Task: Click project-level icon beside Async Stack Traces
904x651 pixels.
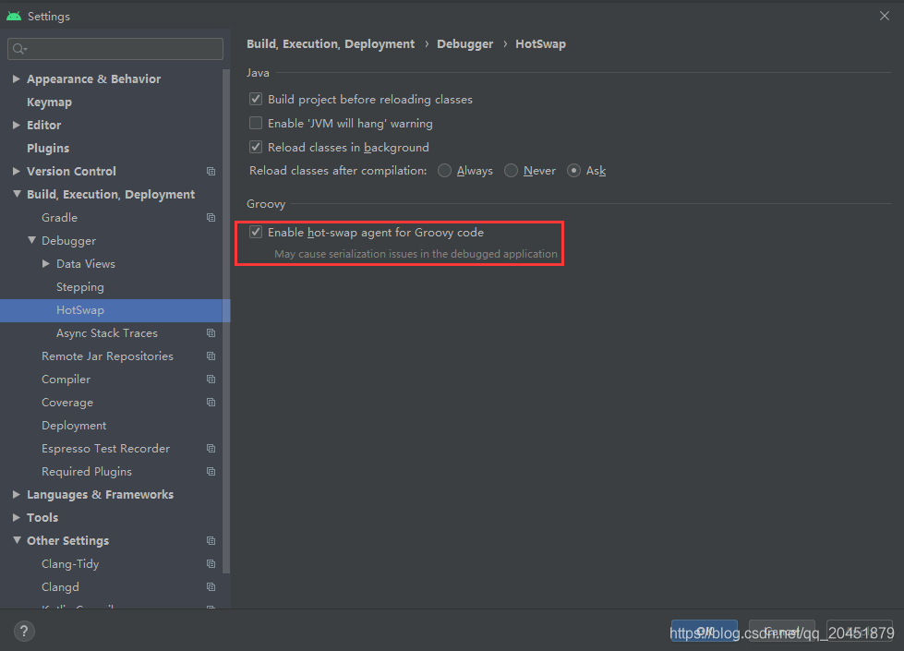Action: [x=211, y=332]
